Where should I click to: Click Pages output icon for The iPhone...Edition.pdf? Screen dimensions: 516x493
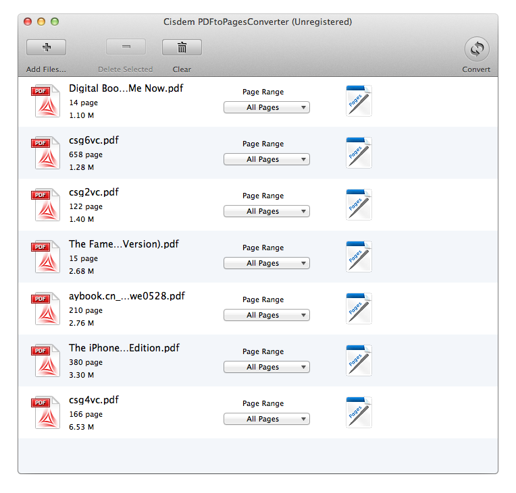[359, 361]
